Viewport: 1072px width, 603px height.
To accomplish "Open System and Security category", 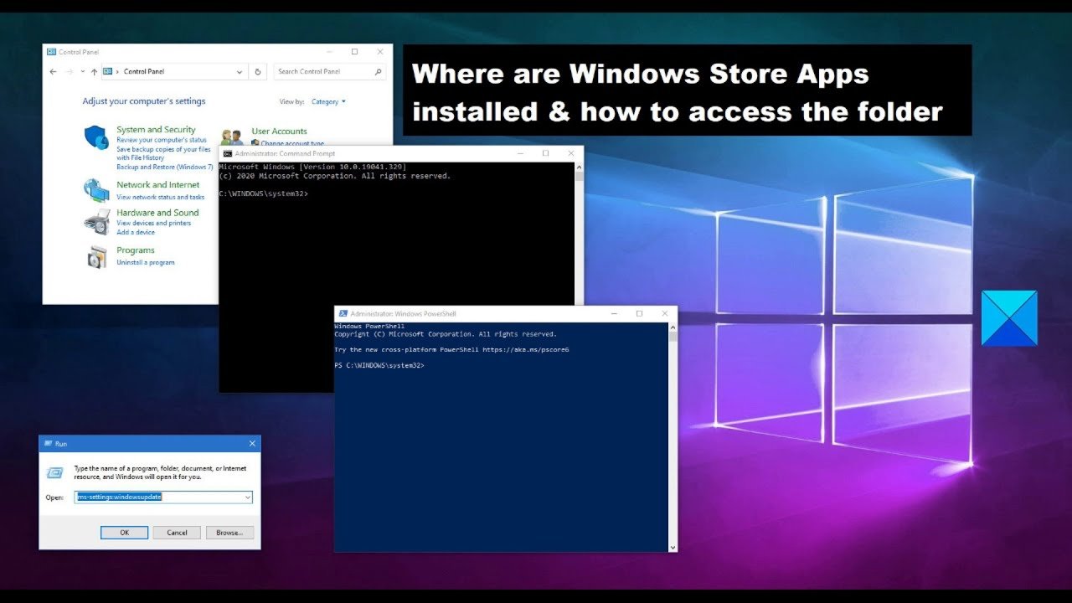I will [156, 130].
